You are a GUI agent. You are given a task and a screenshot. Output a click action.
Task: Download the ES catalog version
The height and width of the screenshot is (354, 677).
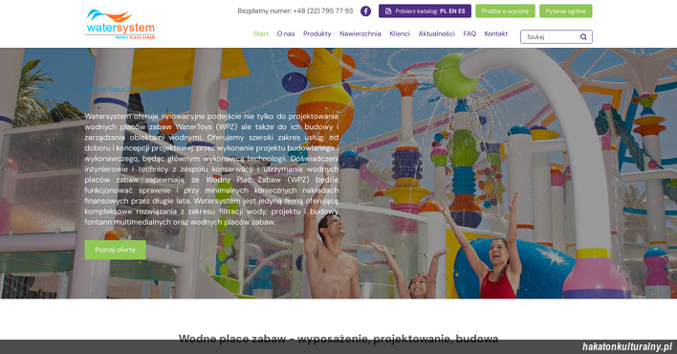pos(462,11)
